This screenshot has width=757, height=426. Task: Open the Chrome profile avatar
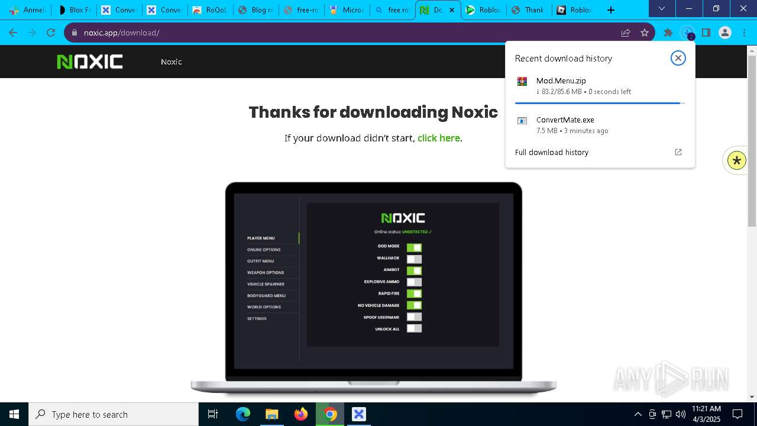pyautogui.click(x=725, y=33)
